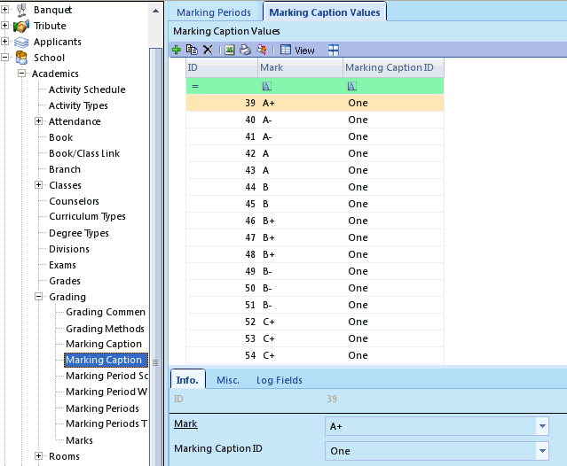Image resolution: width=567 pixels, height=466 pixels.
Task: Select the Marking Caption Values tab
Action: click(x=325, y=12)
